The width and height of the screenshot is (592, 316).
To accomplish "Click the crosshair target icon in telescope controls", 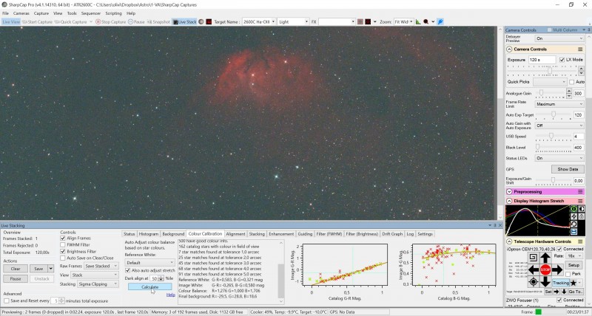I will (533, 282).
